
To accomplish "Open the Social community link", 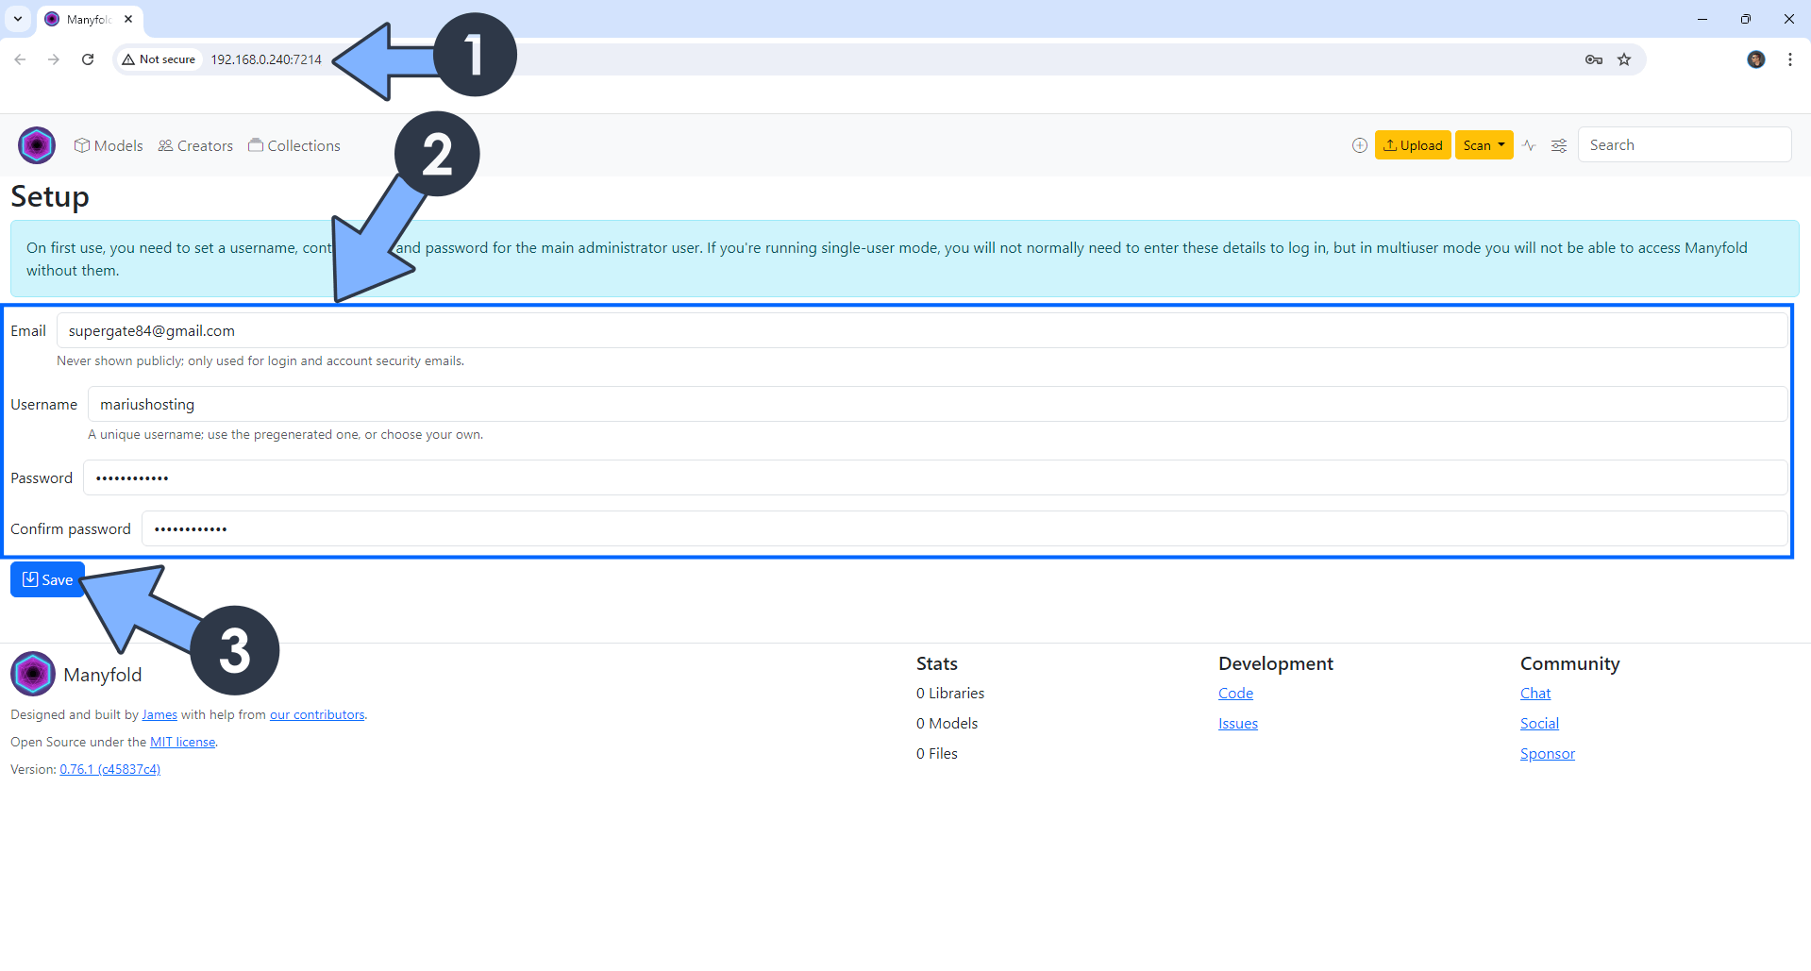I will (x=1539, y=724).
